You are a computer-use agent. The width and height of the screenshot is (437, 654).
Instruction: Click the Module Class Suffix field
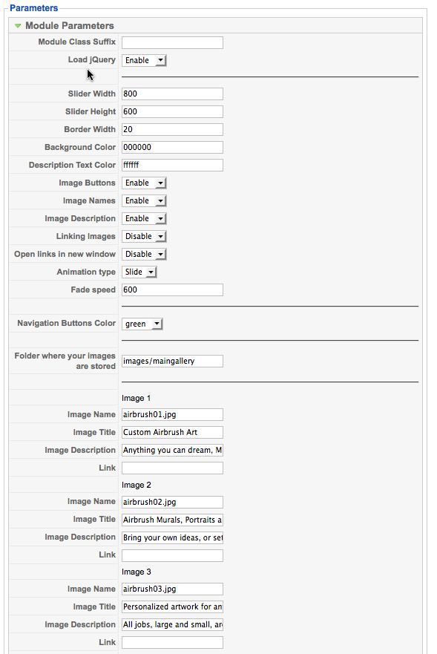[x=172, y=42]
